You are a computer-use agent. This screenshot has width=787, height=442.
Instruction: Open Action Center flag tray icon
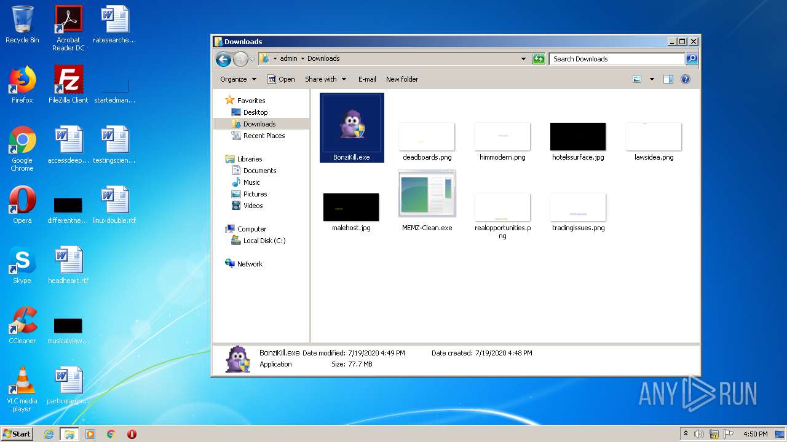coord(729,434)
